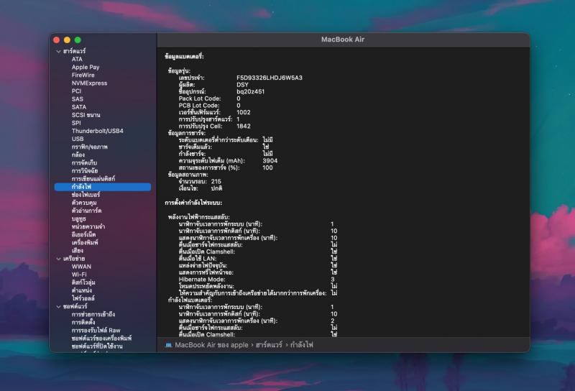The width and height of the screenshot is (575, 391).
Task: Click serial number F5D93326LHDJ6W5A3
Action: coord(270,78)
